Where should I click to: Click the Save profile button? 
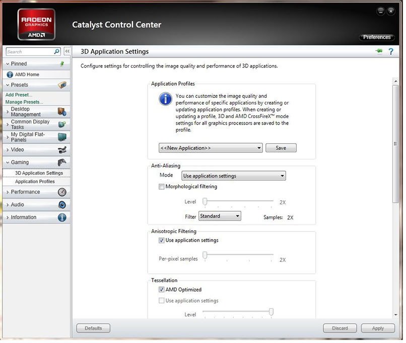coord(281,148)
